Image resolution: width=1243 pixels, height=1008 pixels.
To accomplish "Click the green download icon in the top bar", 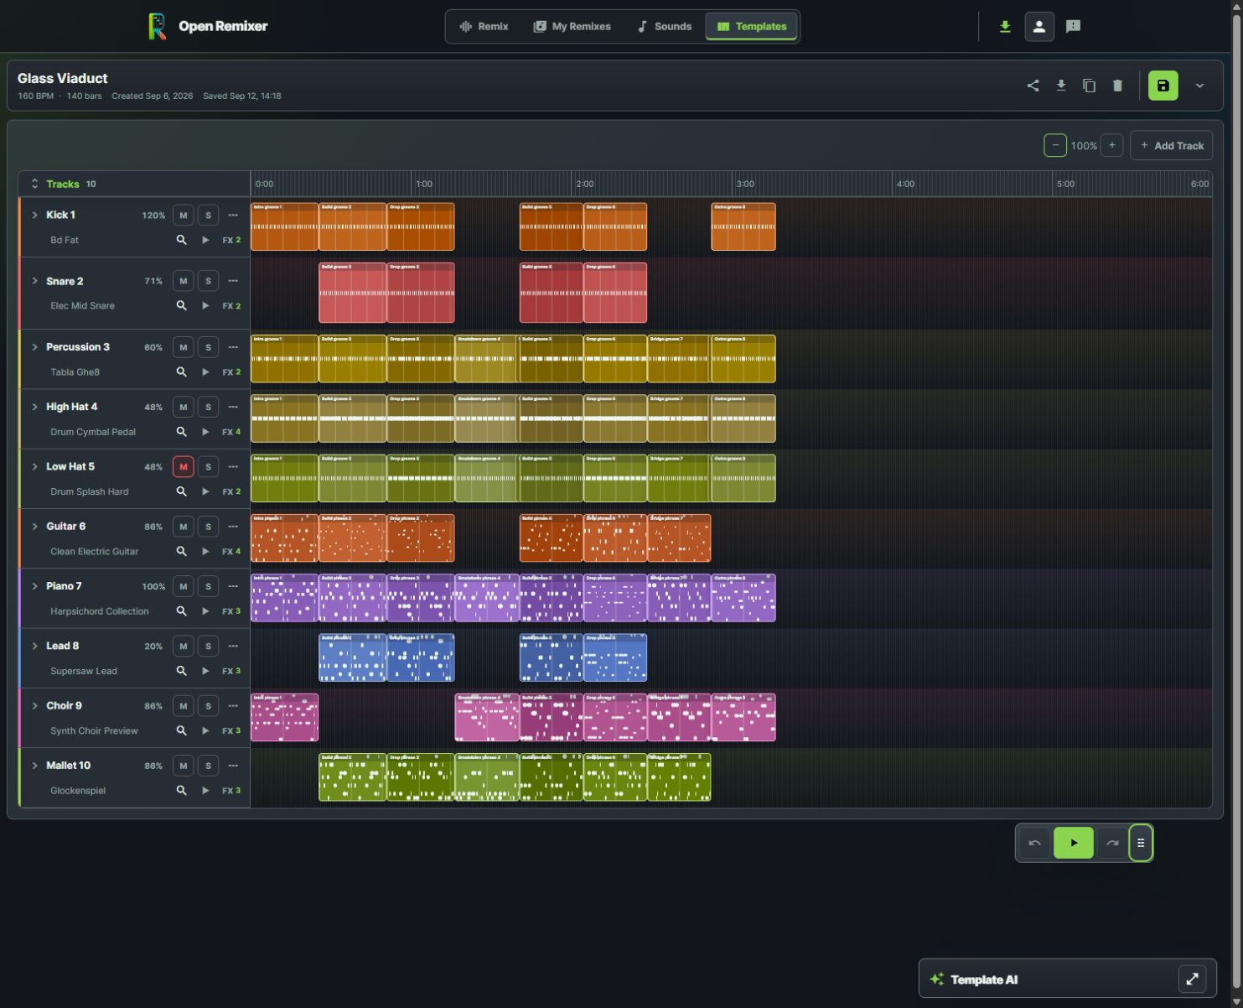I will (x=1005, y=26).
